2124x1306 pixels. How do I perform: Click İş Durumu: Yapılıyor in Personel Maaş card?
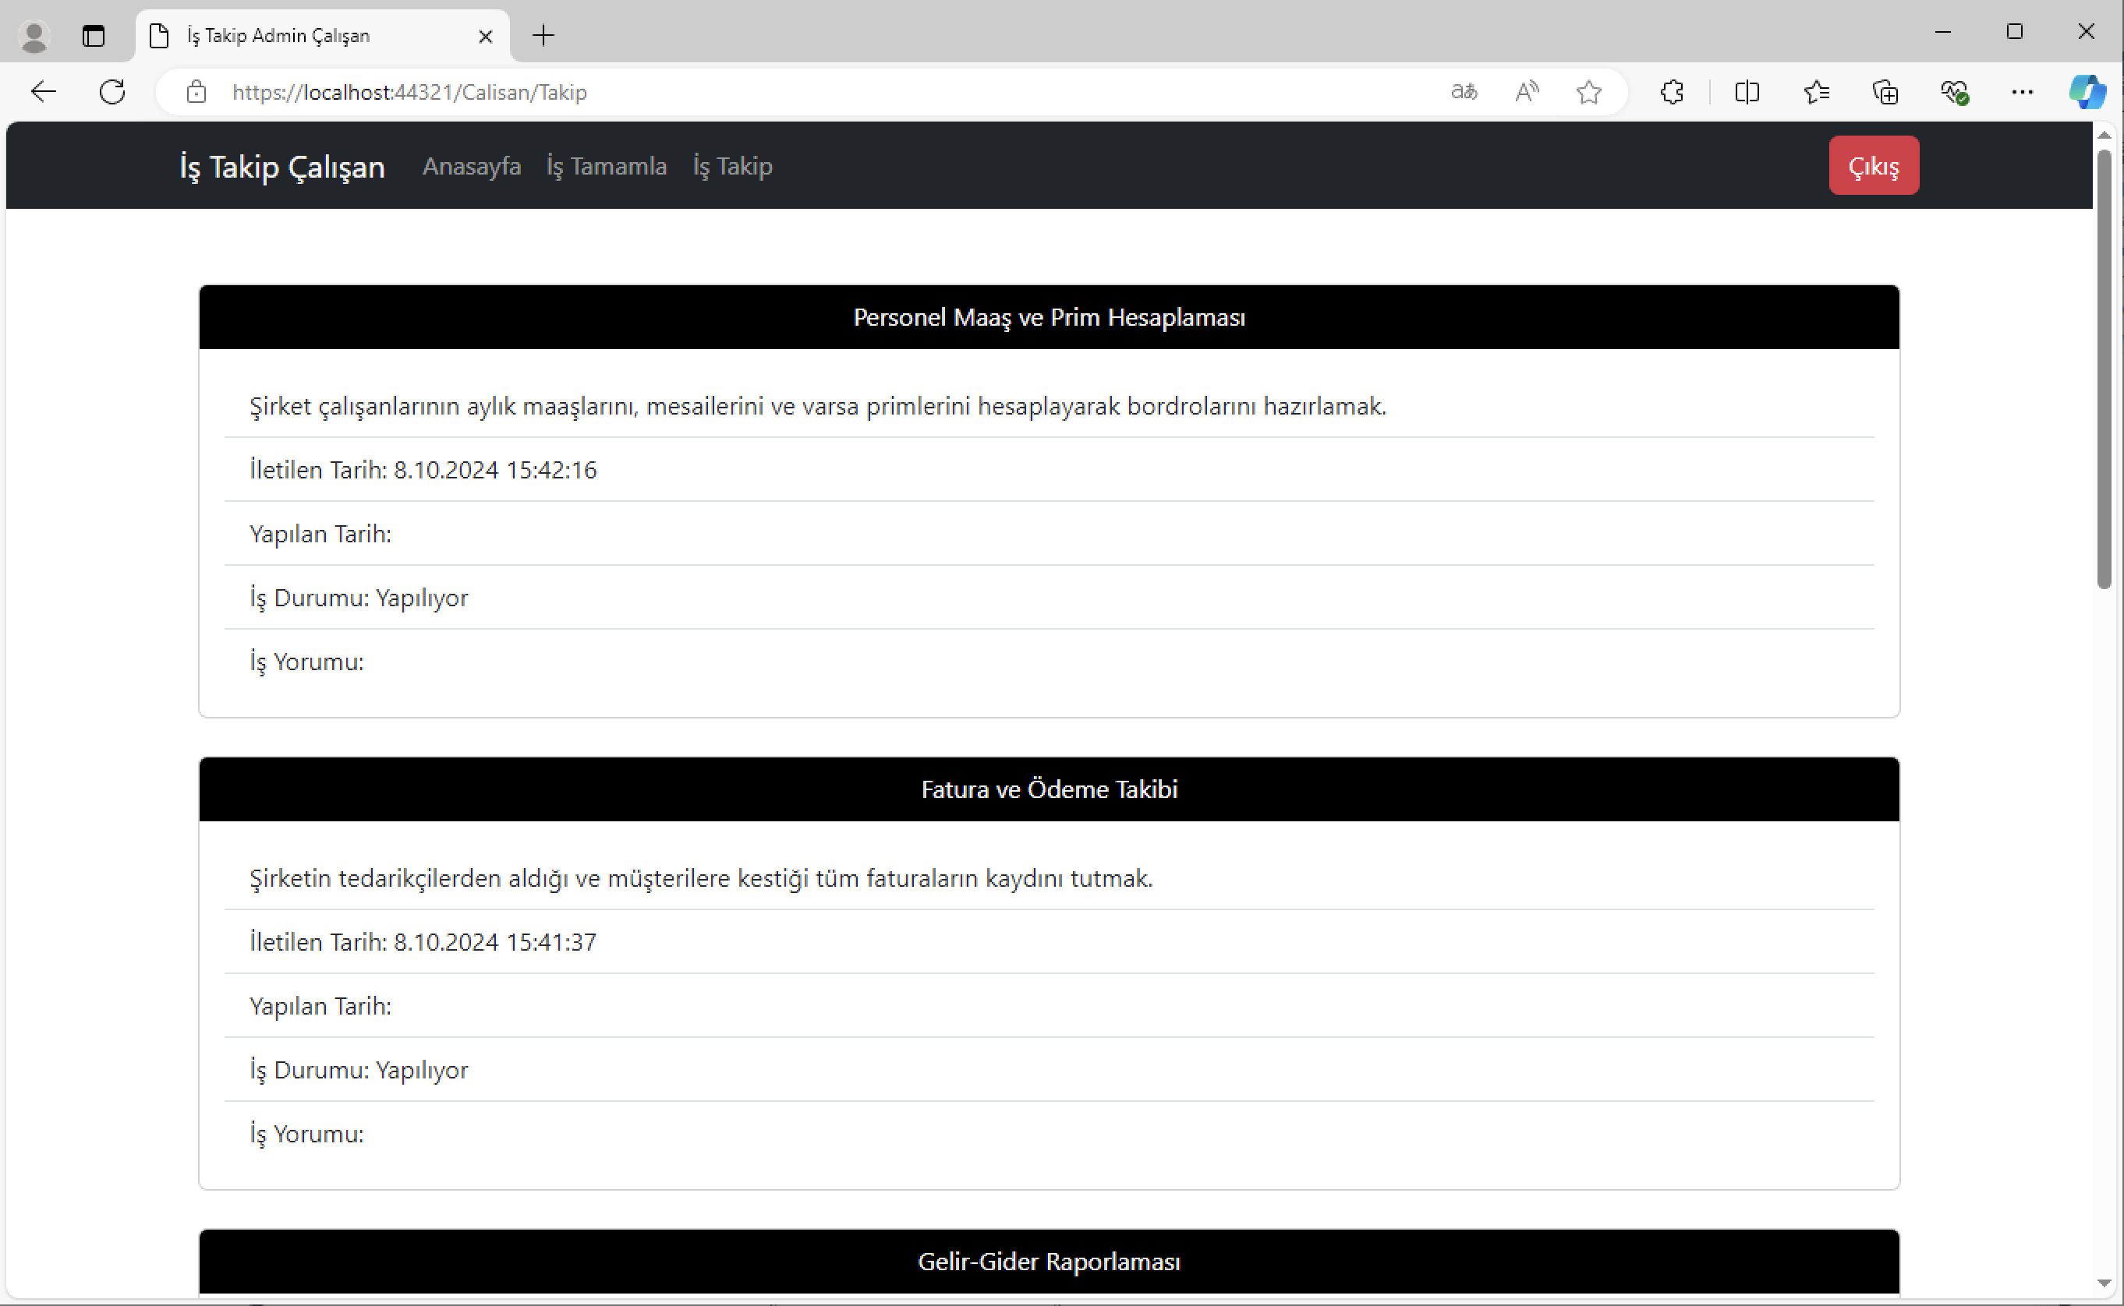[x=1049, y=598]
